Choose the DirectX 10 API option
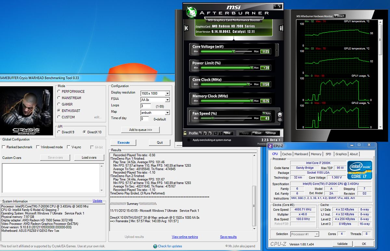 [84, 132]
